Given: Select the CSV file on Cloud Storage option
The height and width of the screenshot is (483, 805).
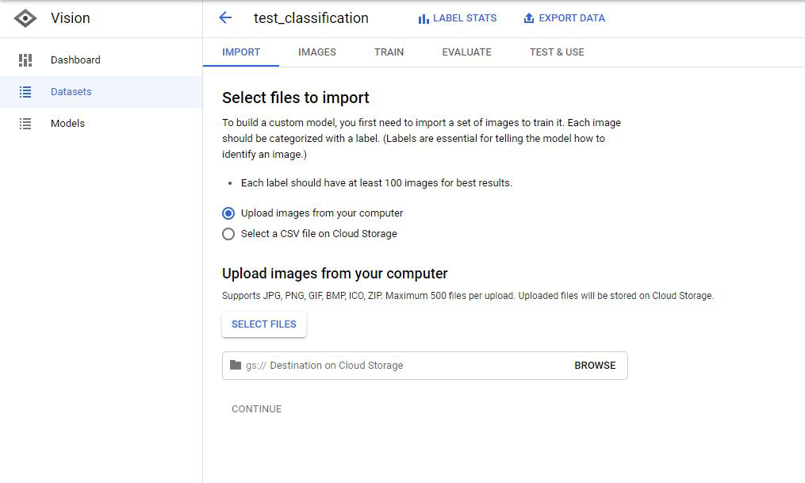Looking at the screenshot, I should (228, 234).
